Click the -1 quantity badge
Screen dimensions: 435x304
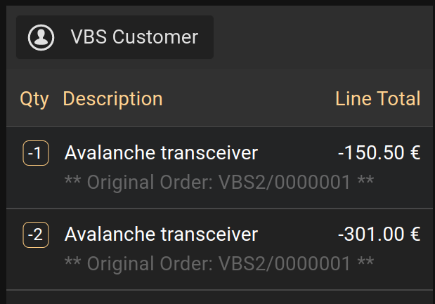pyautogui.click(x=36, y=153)
